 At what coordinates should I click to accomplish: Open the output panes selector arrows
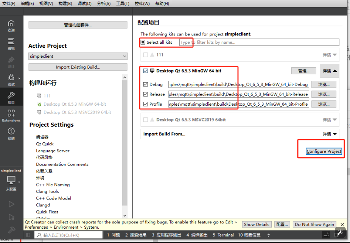(x=269, y=235)
